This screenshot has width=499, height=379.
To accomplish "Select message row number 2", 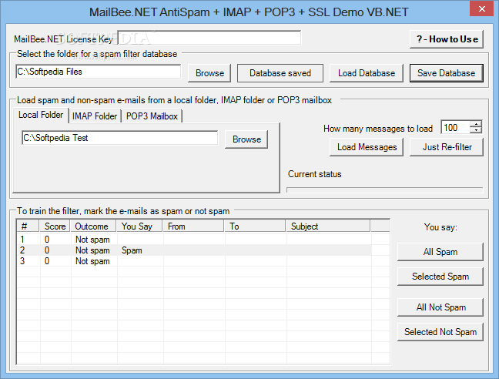I will point(194,250).
